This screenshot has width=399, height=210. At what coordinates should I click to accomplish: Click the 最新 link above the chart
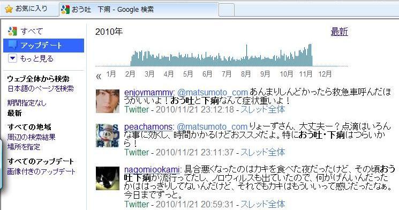click(x=339, y=32)
